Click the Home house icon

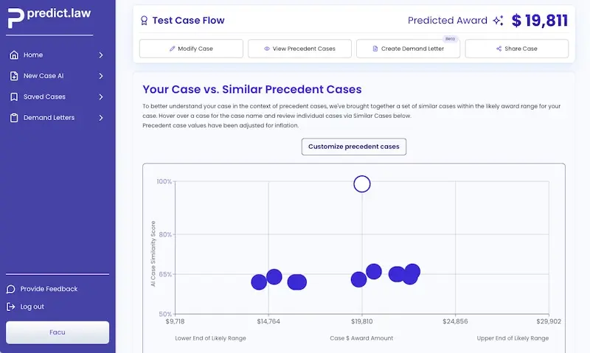[x=15, y=55]
